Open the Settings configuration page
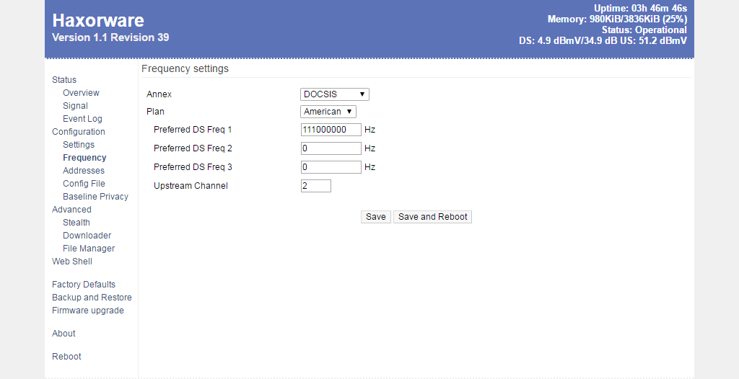739x379 pixels. click(78, 145)
